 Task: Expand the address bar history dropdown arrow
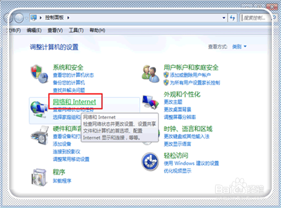click(224, 18)
